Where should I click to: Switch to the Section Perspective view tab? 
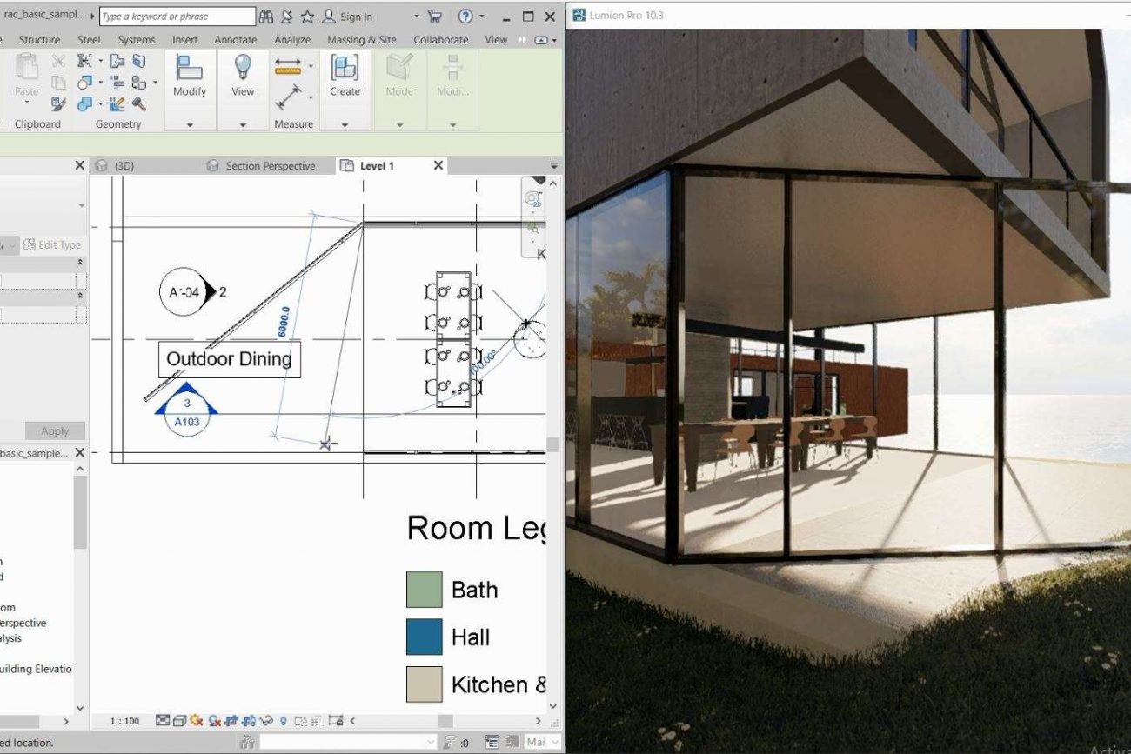click(x=262, y=166)
